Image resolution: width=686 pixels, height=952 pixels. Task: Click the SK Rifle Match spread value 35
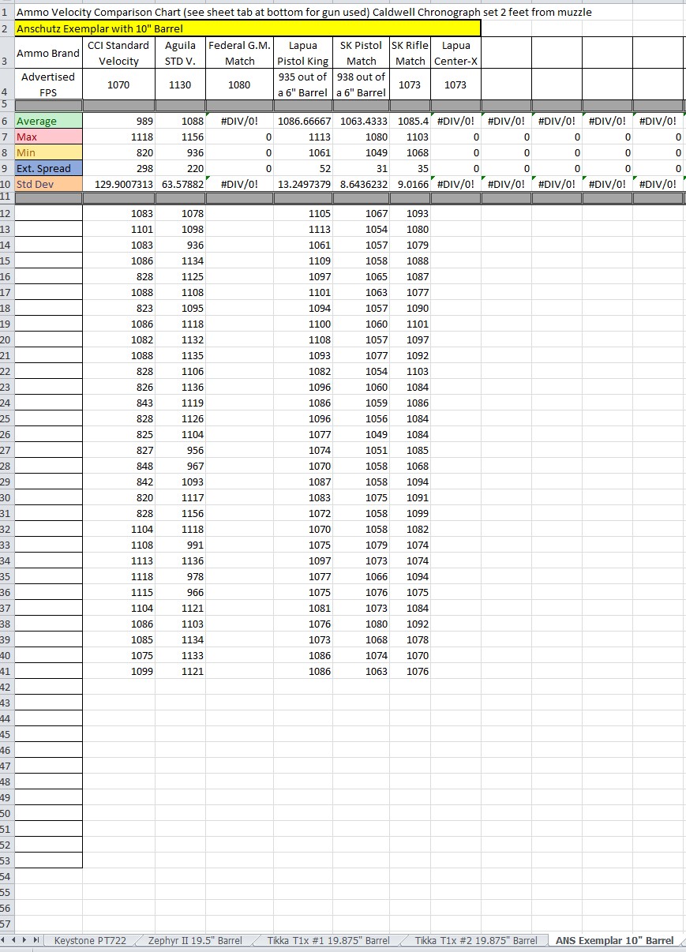(410, 168)
